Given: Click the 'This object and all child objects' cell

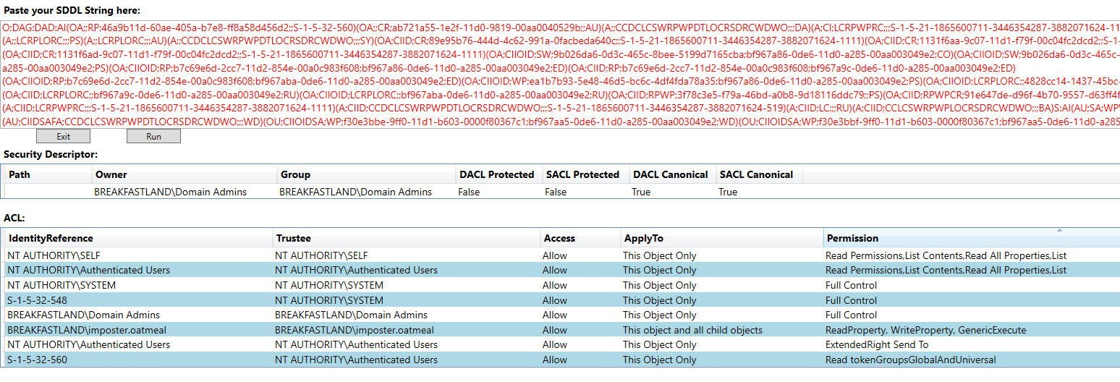Looking at the screenshot, I should point(692,330).
